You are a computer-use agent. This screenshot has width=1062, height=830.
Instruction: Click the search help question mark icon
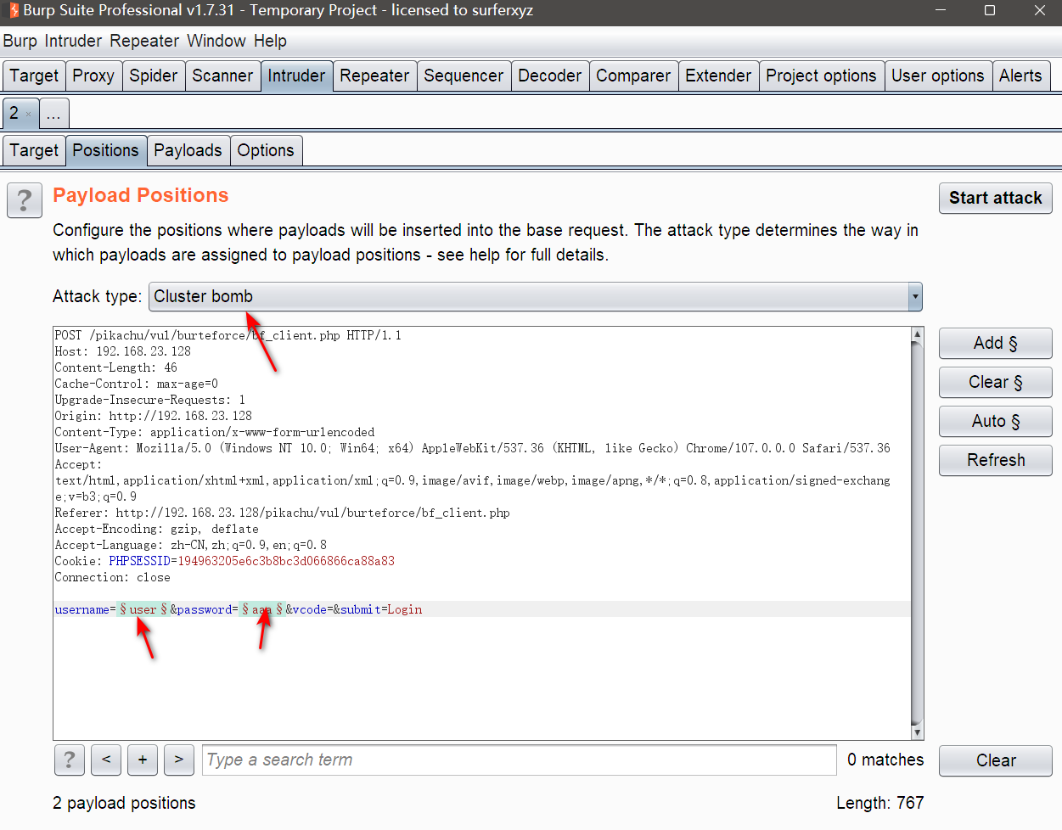pos(69,760)
